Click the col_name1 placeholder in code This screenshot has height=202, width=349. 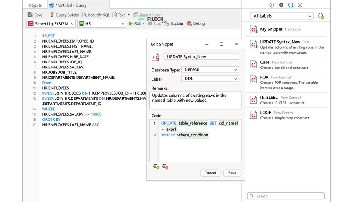coord(228,123)
